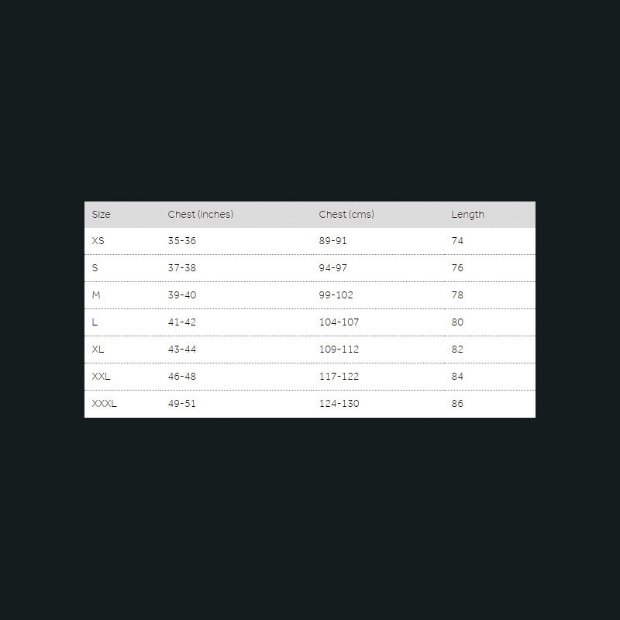Select the XS size cell
Screen dimensions: 620x620
tap(98, 241)
